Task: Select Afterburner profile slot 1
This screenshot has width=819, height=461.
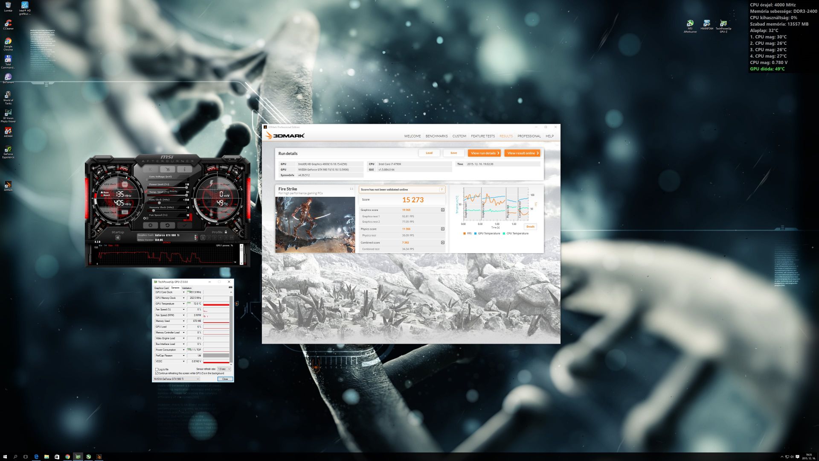Action: click(x=203, y=237)
